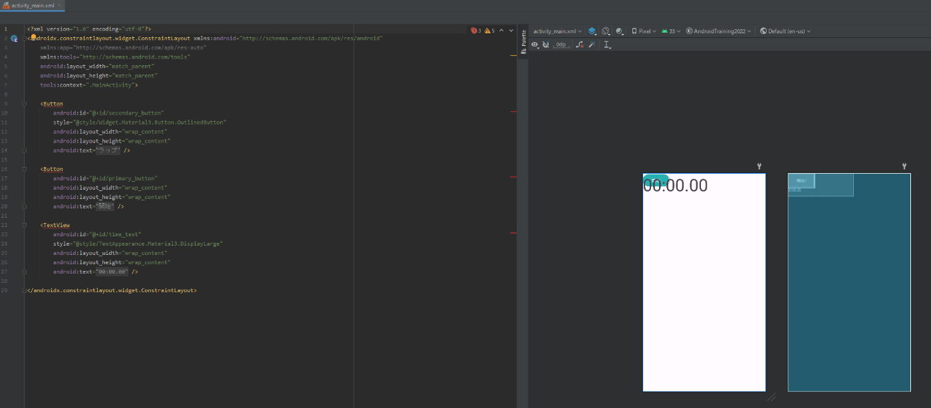The width and height of the screenshot is (931, 408).
Task: Click the Kotlin related-file gutter icon on line 2
Action: [x=14, y=39]
